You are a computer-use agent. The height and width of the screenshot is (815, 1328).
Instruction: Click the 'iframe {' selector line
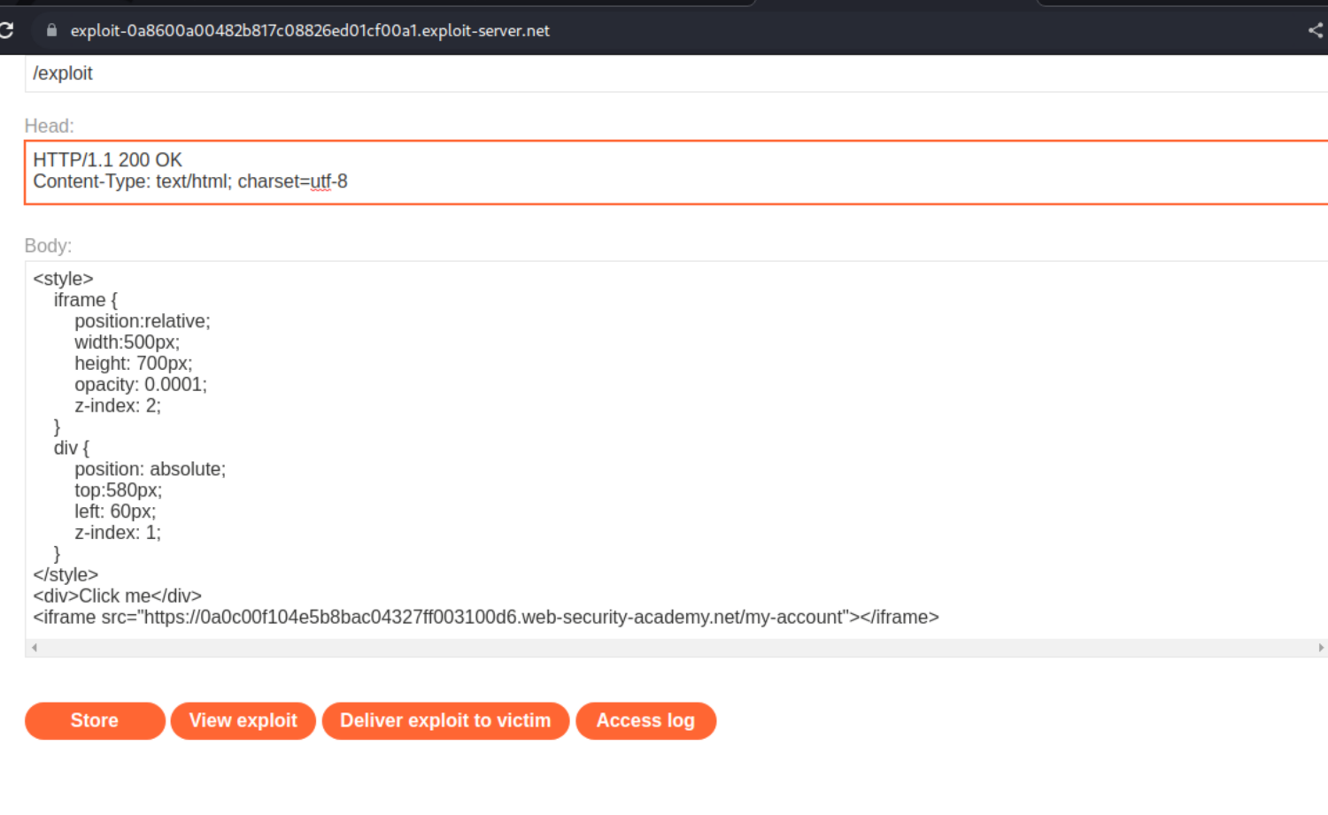[x=86, y=300]
